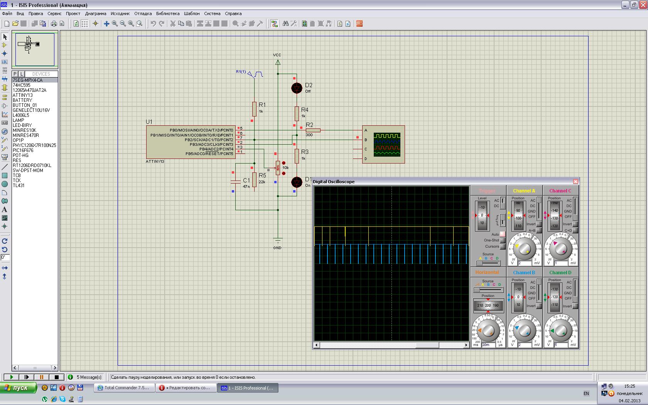Select ATTINY13 in the devices list
This screenshot has height=405, width=648.
point(23,95)
